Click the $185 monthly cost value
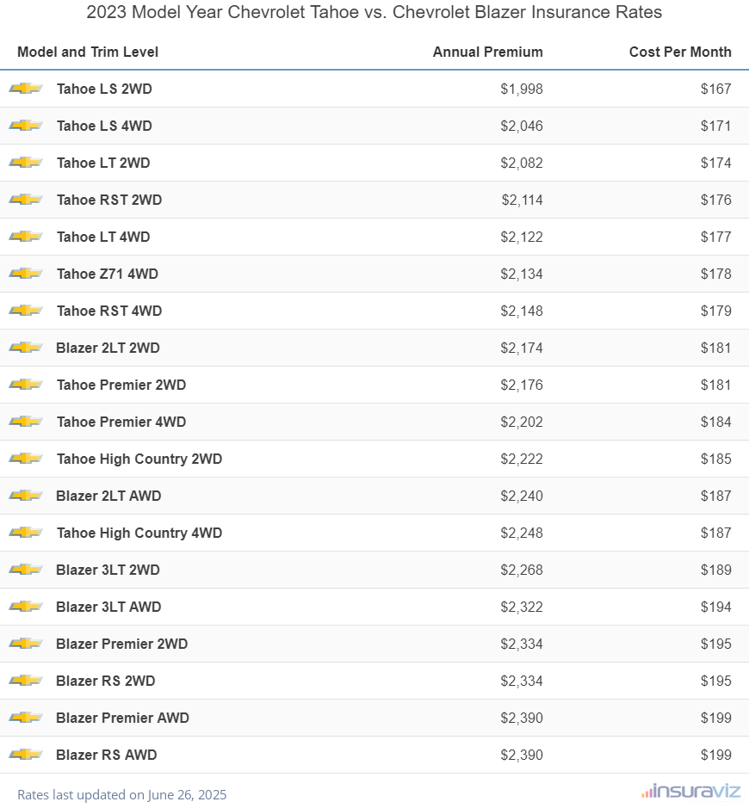This screenshot has width=749, height=808. coord(716,460)
